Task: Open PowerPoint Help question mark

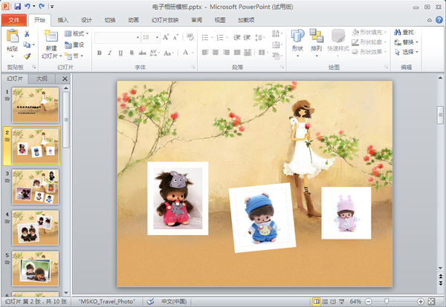Action: tap(439, 20)
